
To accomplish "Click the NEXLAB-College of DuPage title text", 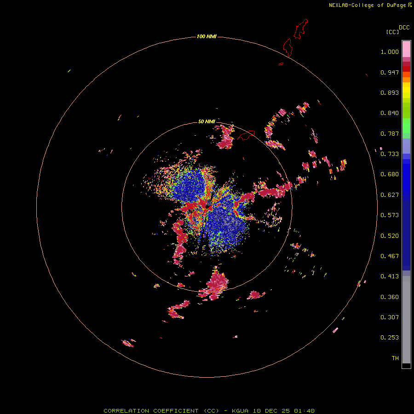I will [370, 5].
